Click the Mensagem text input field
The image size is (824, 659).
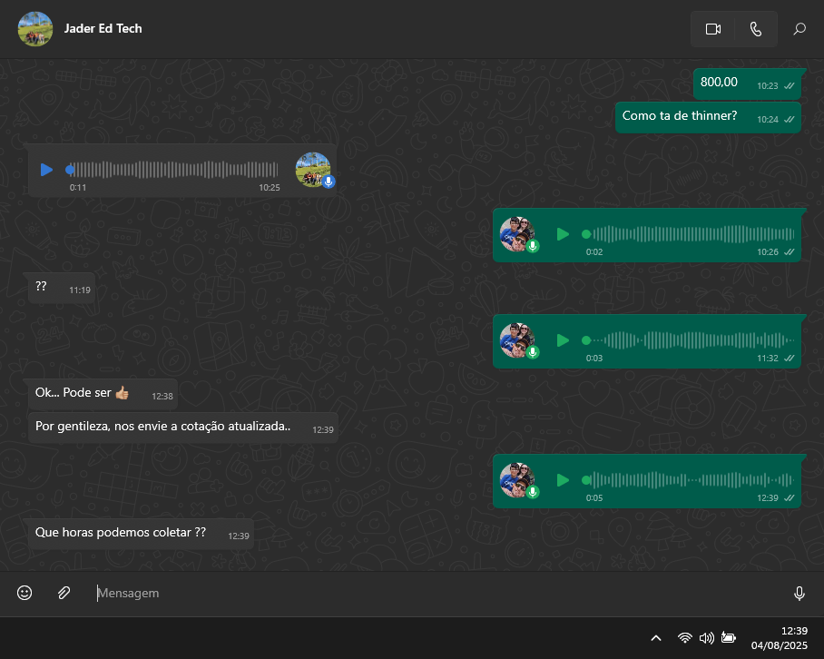[436, 593]
